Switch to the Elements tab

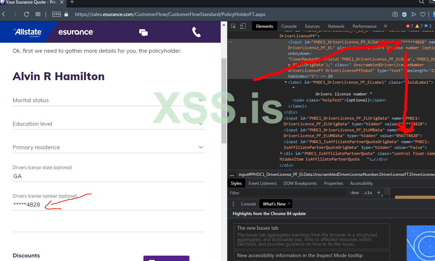[264, 26]
